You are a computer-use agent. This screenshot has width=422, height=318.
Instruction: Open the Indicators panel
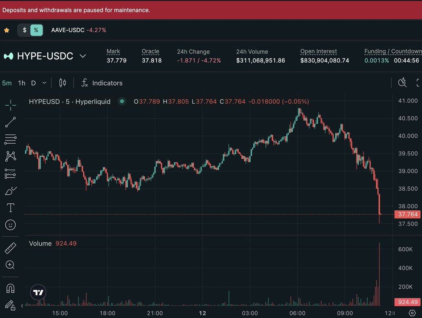coord(102,83)
